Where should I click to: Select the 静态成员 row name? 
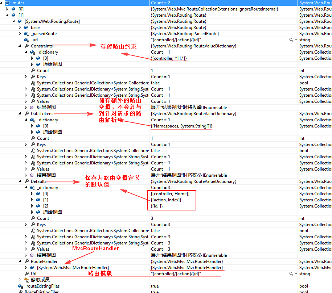coord(40,280)
